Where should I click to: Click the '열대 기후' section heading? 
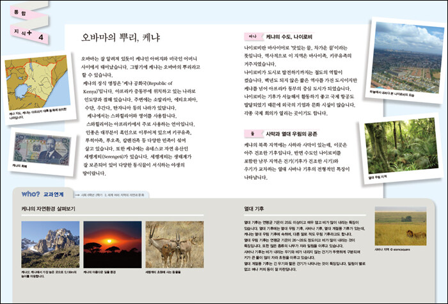pyautogui.click(x=254, y=209)
